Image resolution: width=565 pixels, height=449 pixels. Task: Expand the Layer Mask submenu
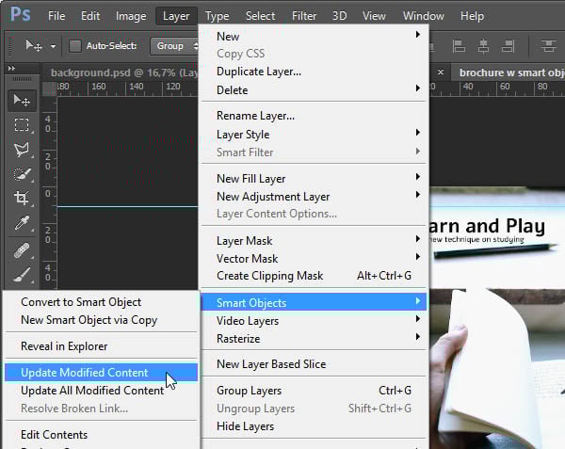pyautogui.click(x=314, y=240)
